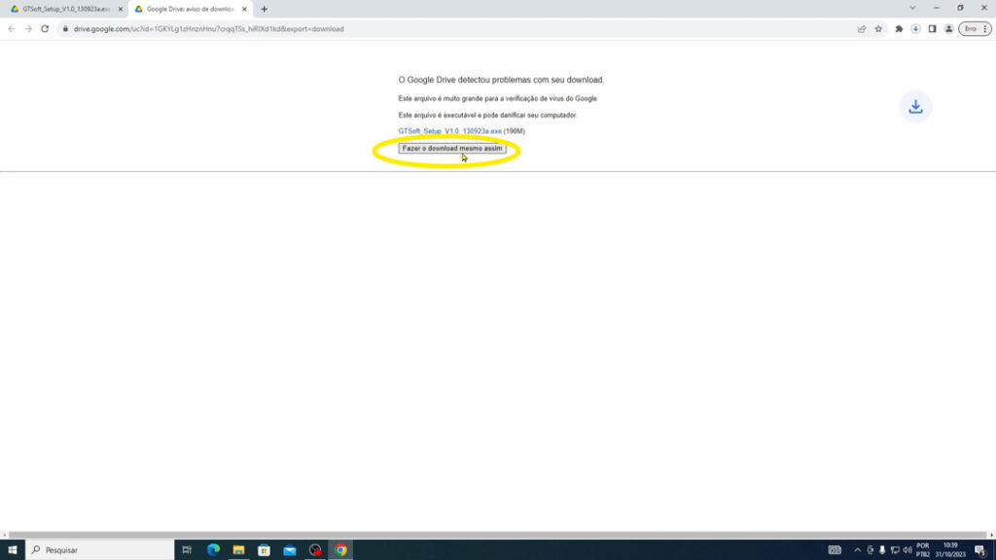Expand the tab search chevron
996x560 pixels.
pyautogui.click(x=912, y=8)
